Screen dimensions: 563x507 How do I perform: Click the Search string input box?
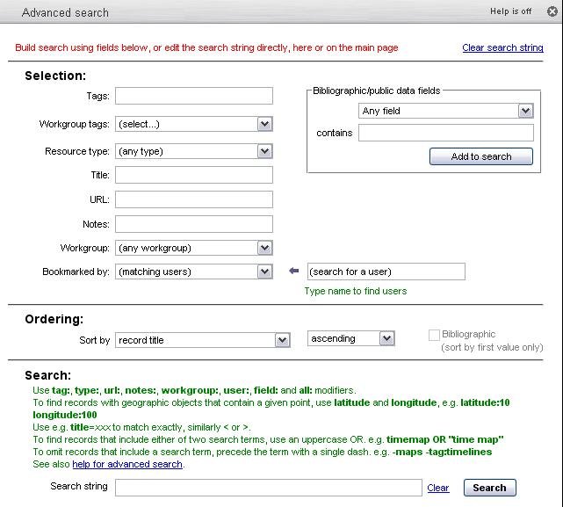click(268, 488)
